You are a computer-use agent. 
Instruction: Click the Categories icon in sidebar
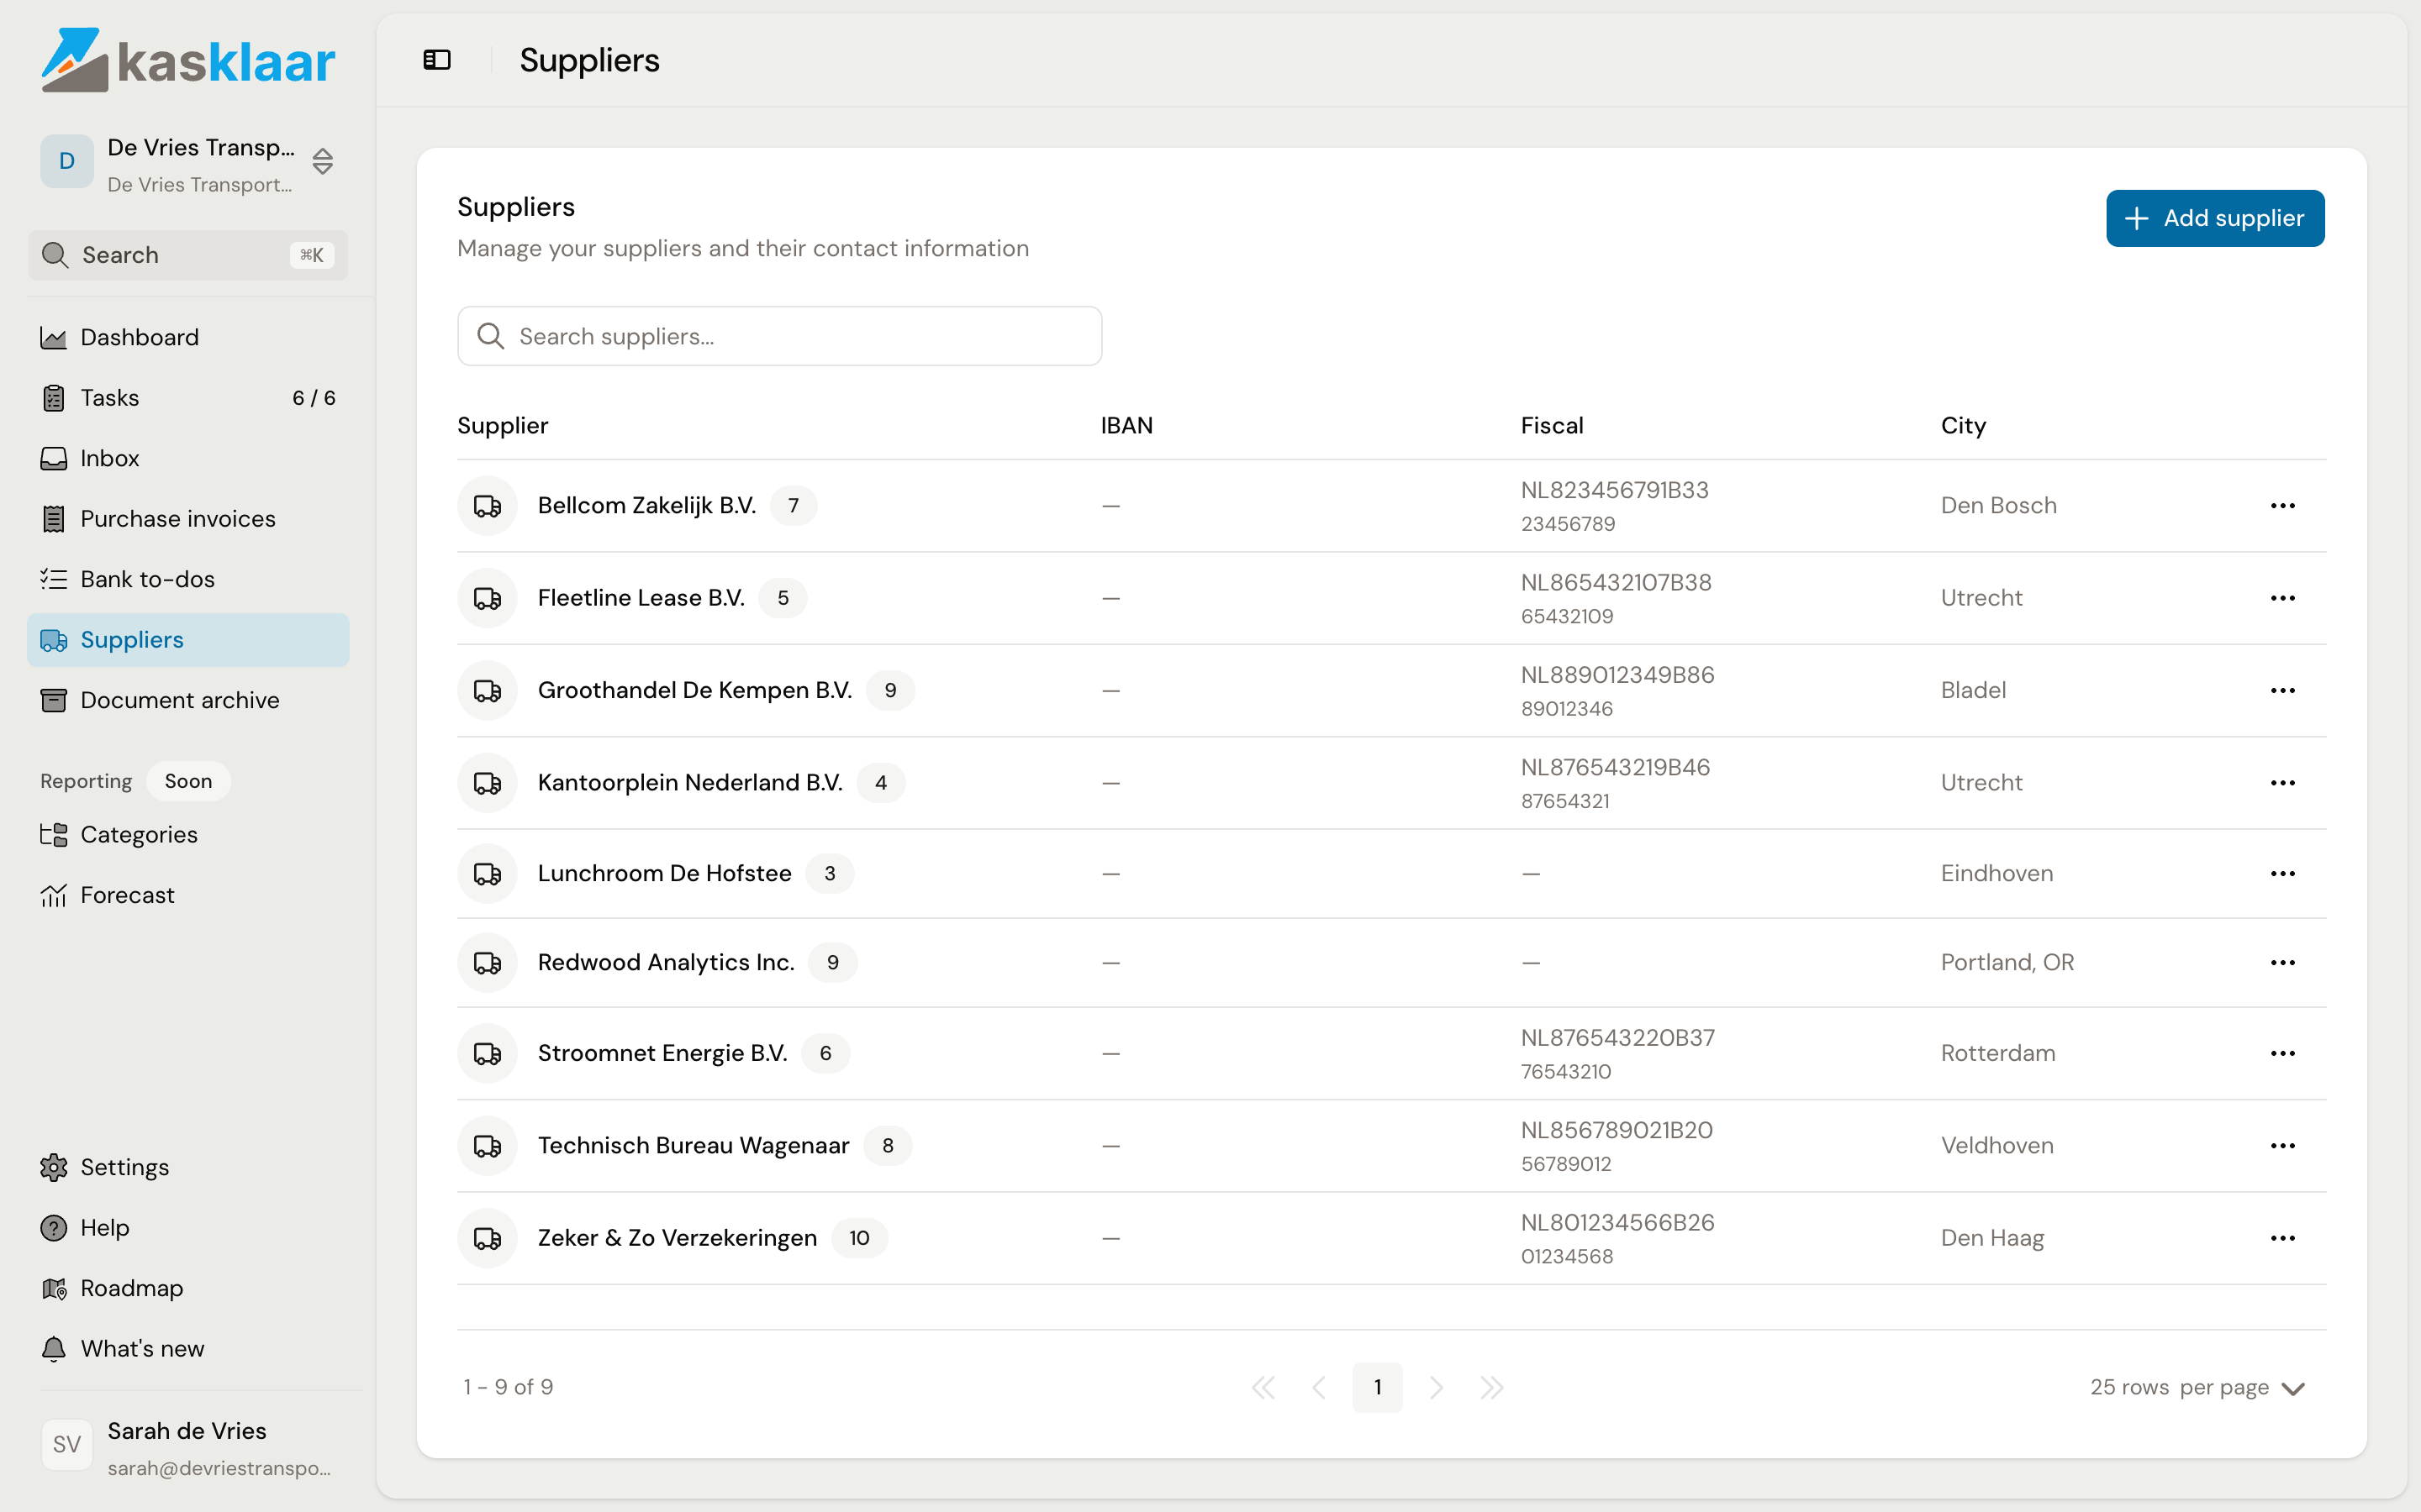(x=53, y=834)
